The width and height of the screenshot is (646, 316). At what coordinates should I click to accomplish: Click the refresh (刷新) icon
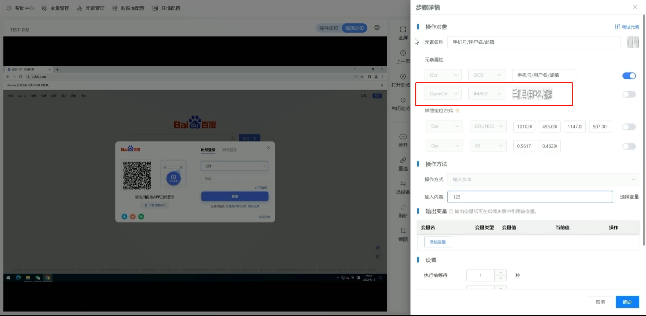click(x=403, y=207)
